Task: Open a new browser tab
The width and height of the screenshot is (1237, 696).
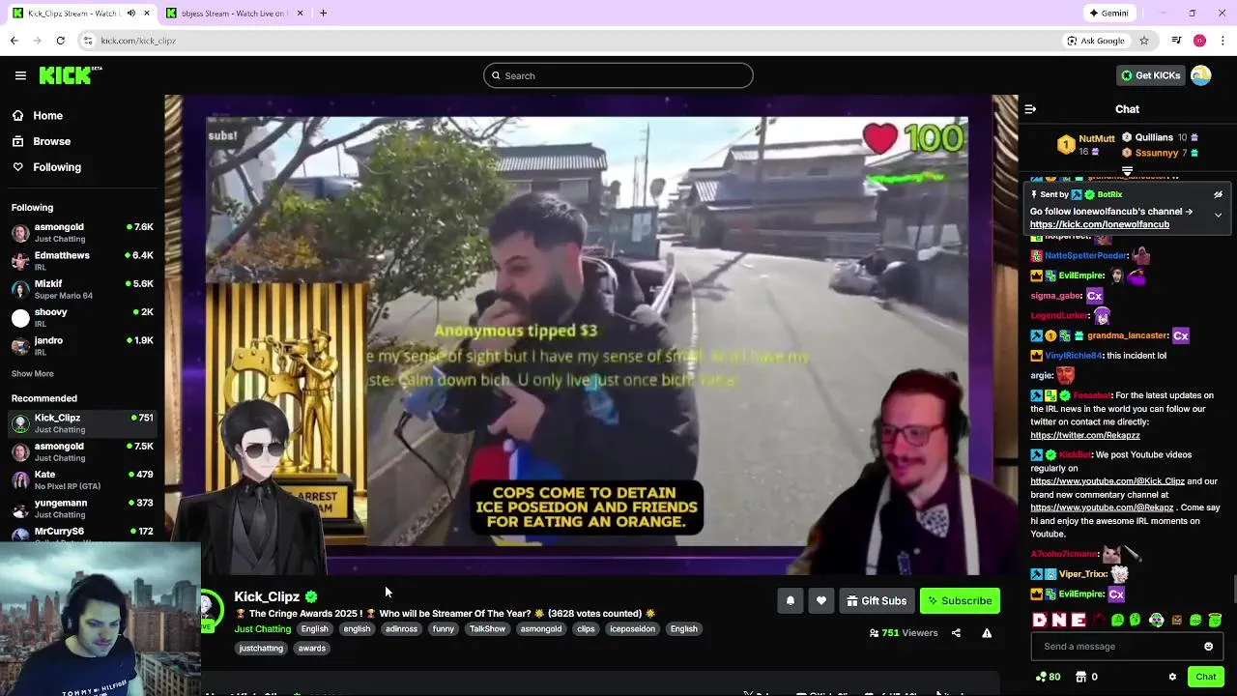Action: [323, 14]
